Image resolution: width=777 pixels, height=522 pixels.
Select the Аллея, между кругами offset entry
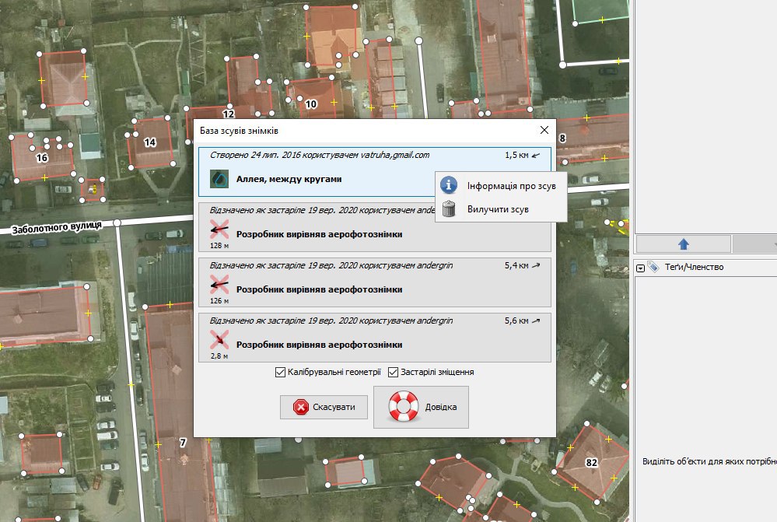coord(375,172)
